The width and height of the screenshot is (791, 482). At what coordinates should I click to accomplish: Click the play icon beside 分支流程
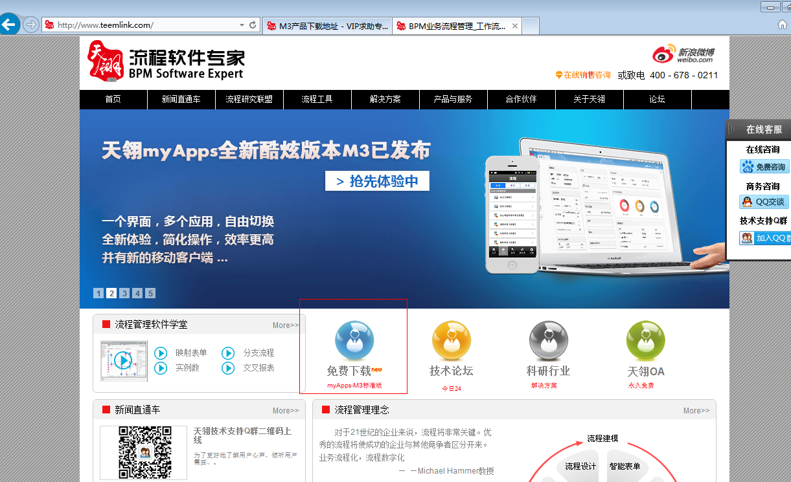(x=228, y=353)
